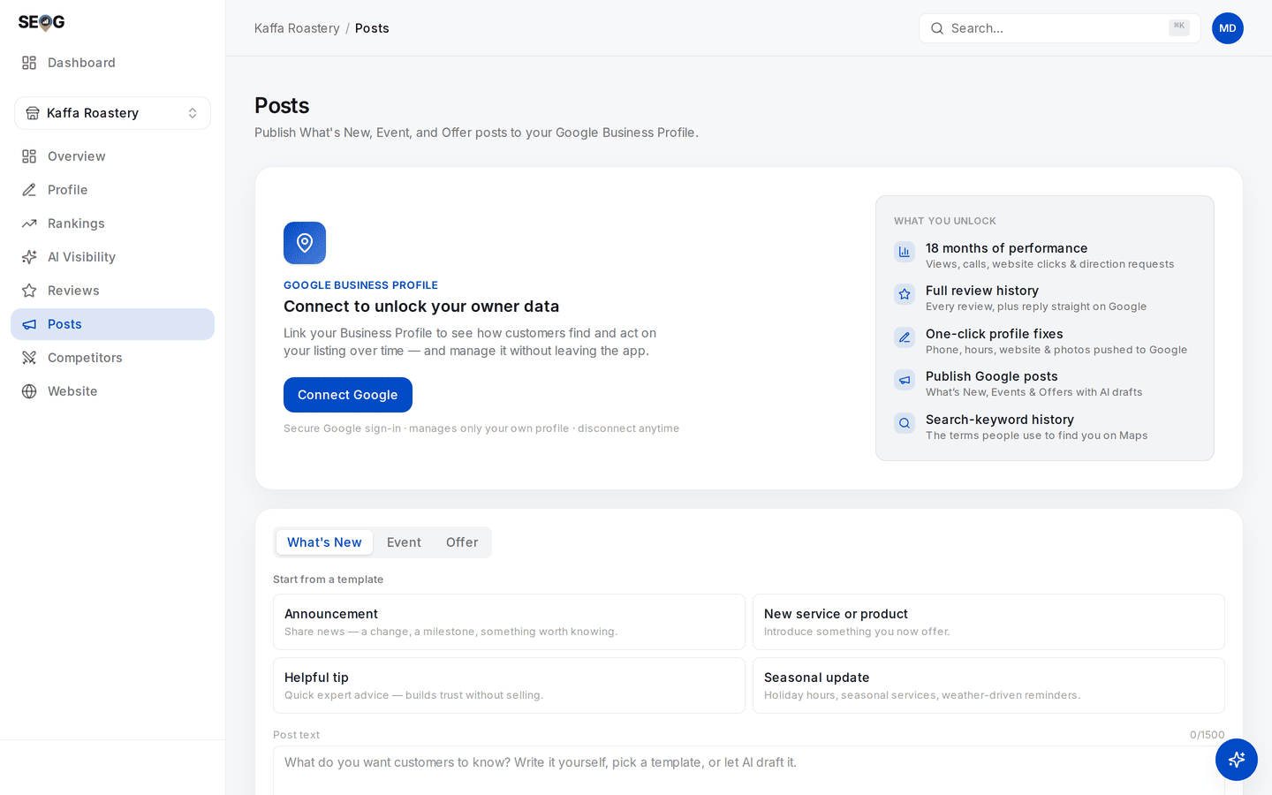Click the Posts breadcrumb text
Image resolution: width=1272 pixels, height=795 pixels.
coord(372,28)
